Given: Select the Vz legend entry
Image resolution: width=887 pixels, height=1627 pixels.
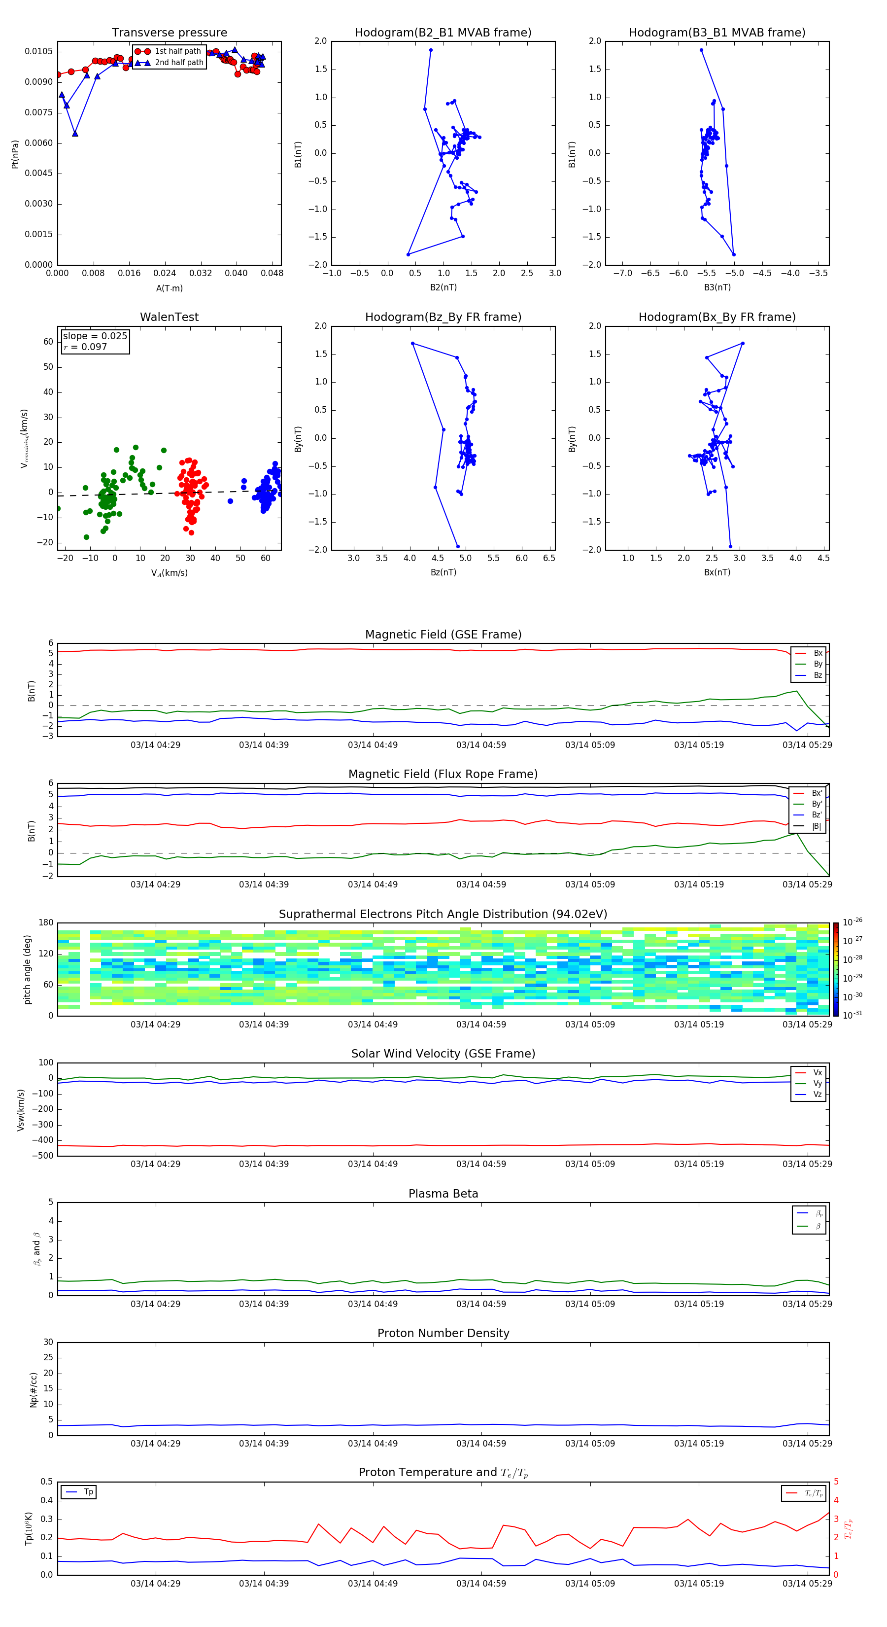Looking at the screenshot, I should 809,1095.
